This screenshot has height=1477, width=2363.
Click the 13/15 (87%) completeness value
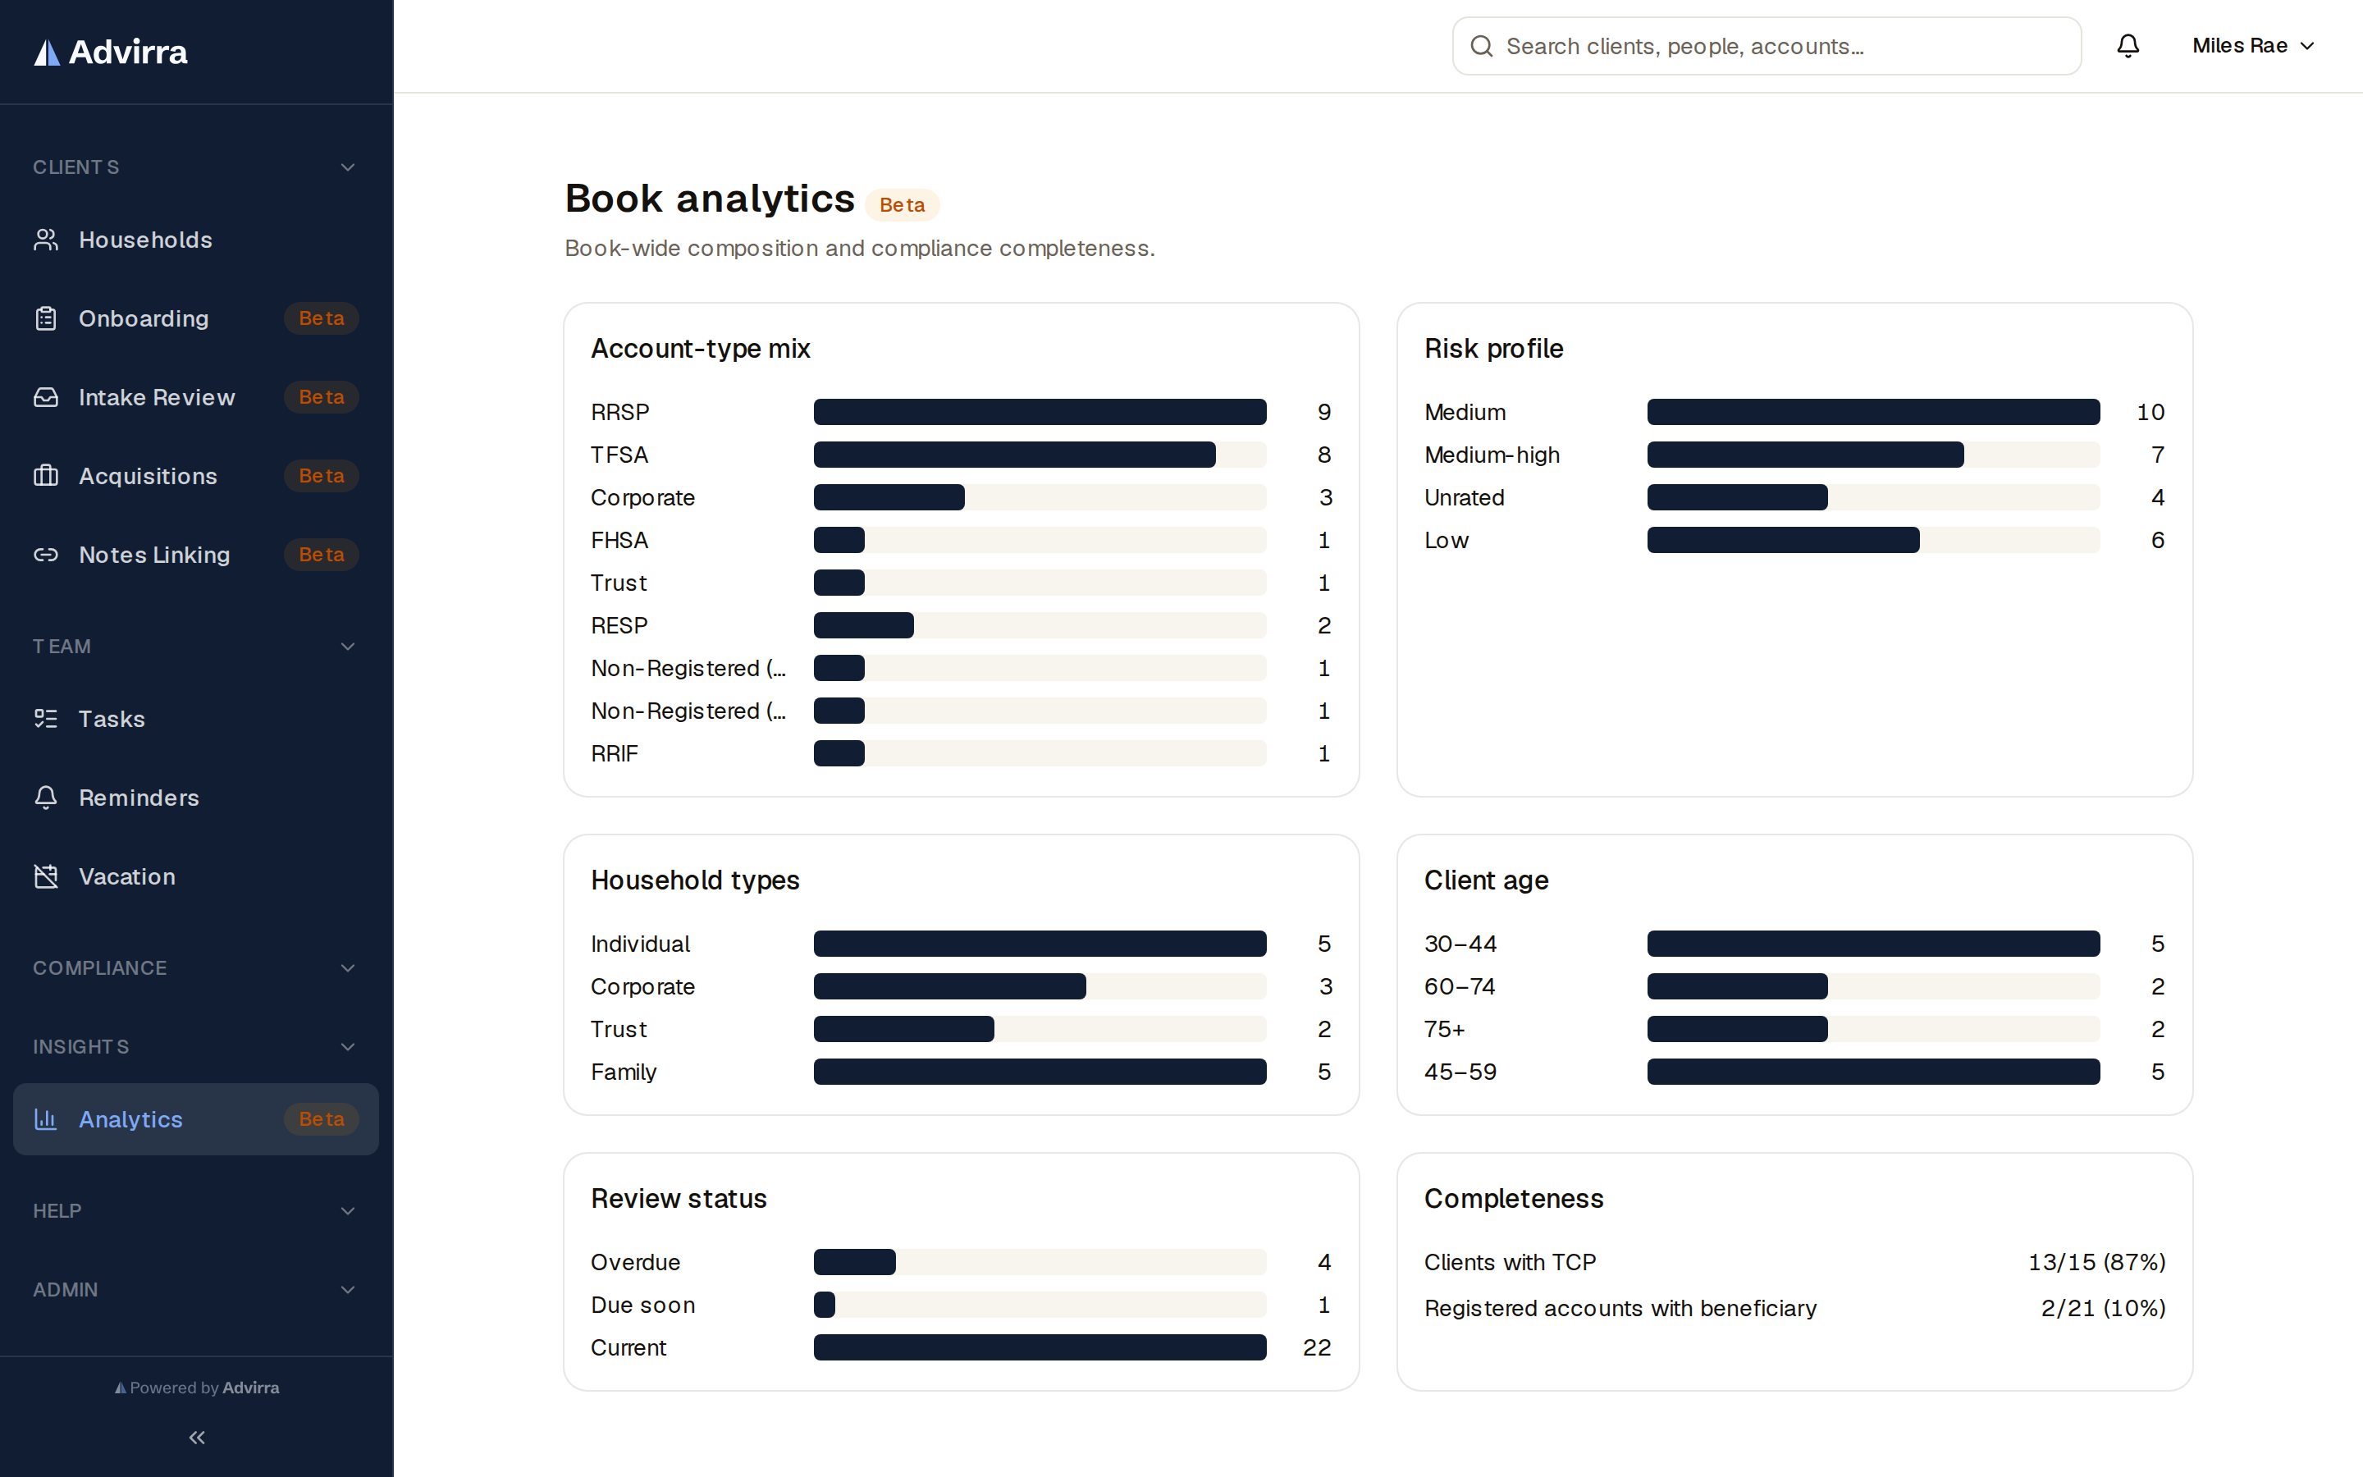pos(2096,1262)
